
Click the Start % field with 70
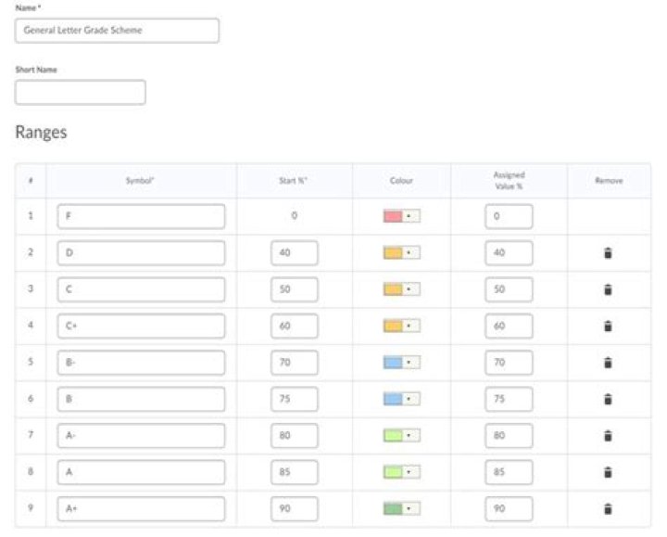pyautogui.click(x=295, y=363)
